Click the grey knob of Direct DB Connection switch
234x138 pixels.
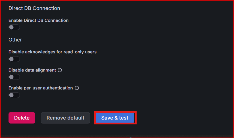point(11,27)
